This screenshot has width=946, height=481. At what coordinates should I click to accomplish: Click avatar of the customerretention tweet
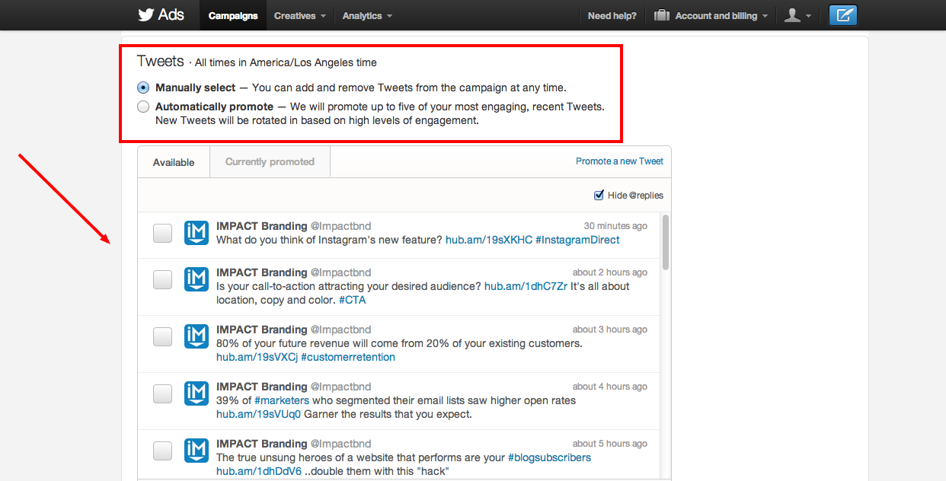197,337
